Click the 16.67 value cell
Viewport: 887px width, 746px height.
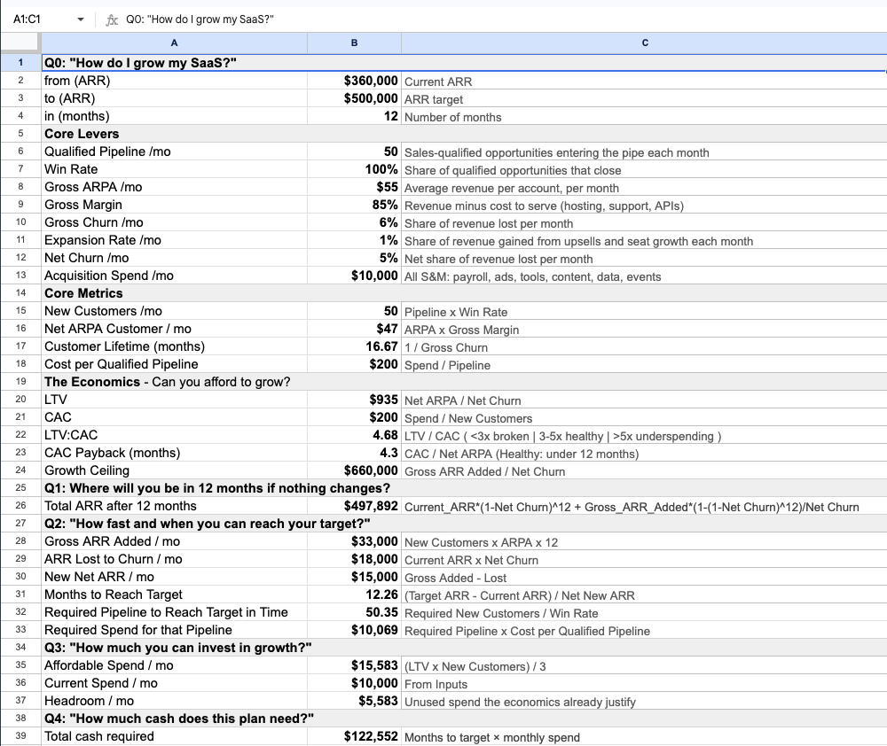click(x=354, y=346)
